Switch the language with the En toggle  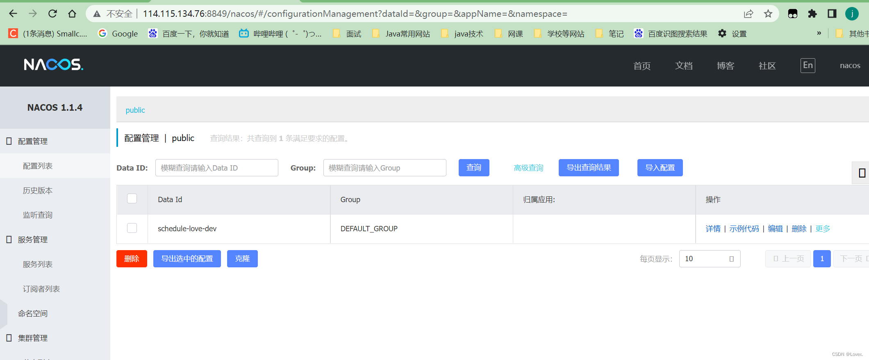tap(808, 65)
